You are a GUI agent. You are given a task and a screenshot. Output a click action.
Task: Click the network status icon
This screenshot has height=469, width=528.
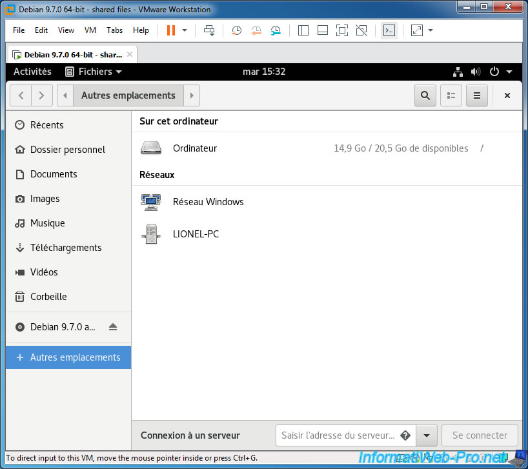point(458,72)
